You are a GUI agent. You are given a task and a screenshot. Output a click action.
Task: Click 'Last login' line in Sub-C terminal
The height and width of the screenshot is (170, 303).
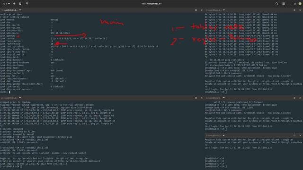(238, 148)
